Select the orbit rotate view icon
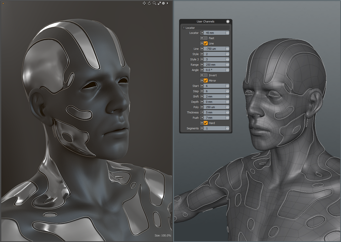Screen dimensions: 341x242 pyautogui.click(x=149, y=3)
